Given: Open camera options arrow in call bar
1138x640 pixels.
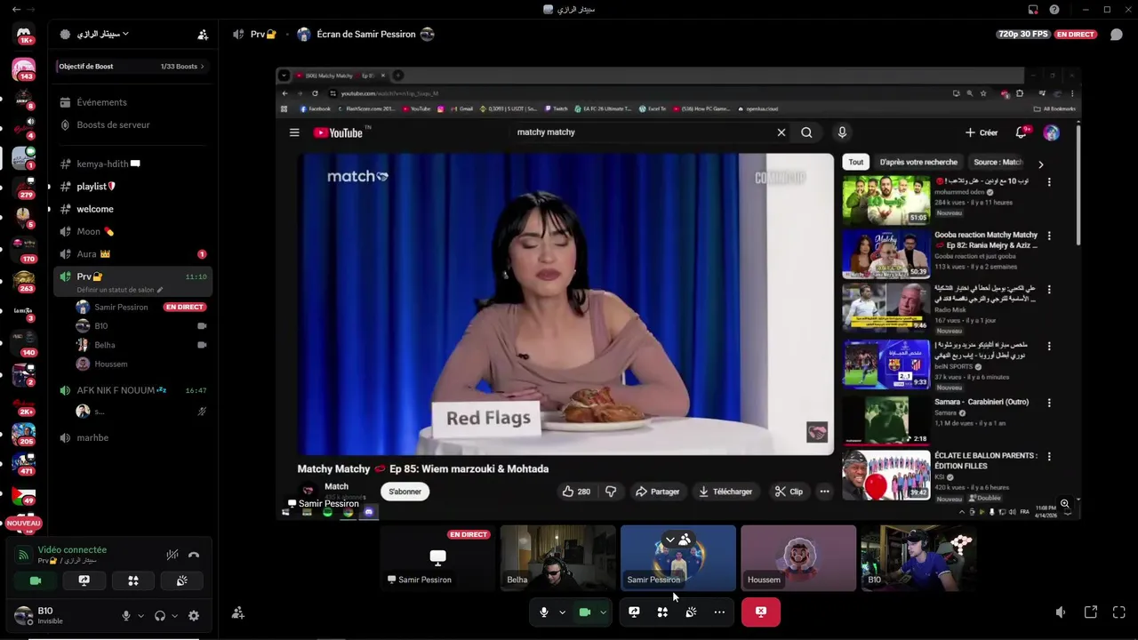Looking at the screenshot, I should pos(603,612).
